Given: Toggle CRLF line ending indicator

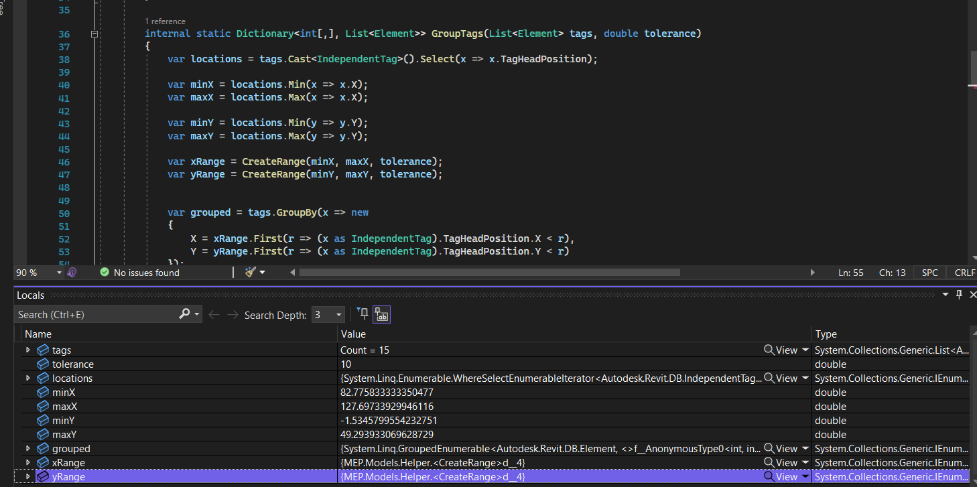Looking at the screenshot, I should (964, 273).
